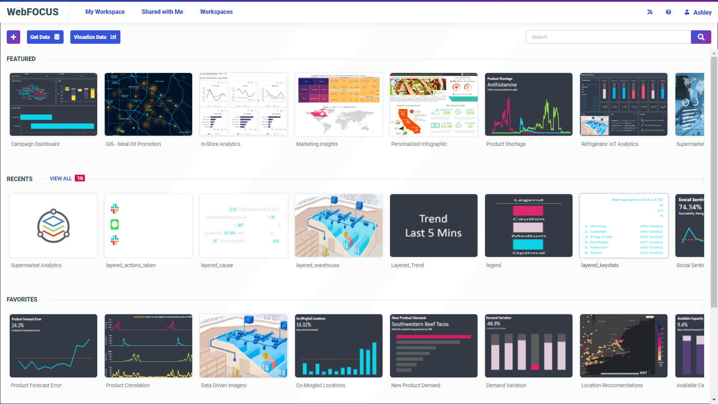The width and height of the screenshot is (718, 404).
Task: Click the WebFOCUS logo
Action: (x=33, y=12)
